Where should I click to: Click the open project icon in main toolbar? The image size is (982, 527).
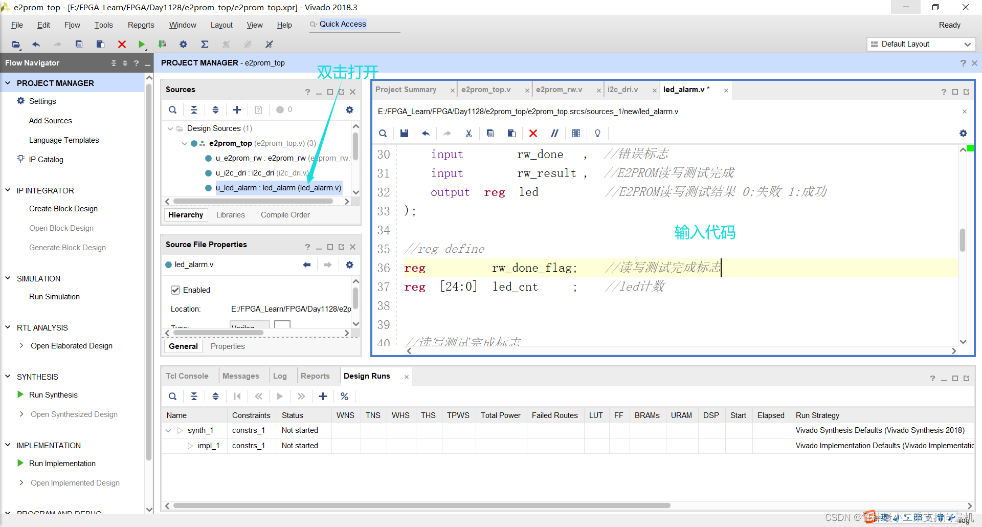pyautogui.click(x=16, y=45)
